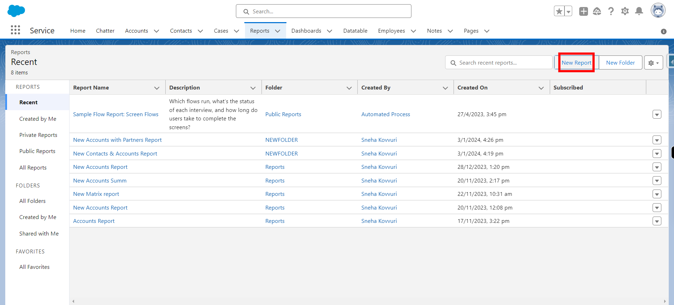Viewport: 674px width, 305px height.
Task: Open the Created On column menu chevron
Action: click(x=541, y=88)
